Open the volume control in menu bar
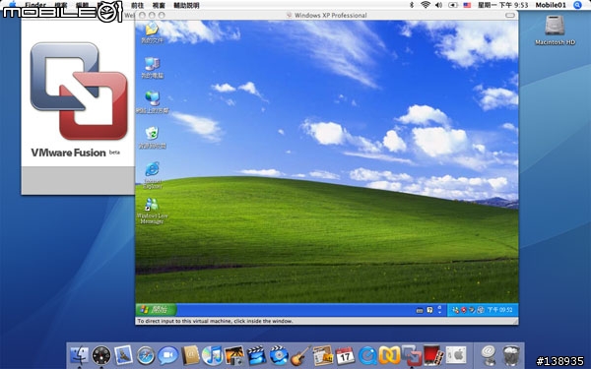The height and width of the screenshot is (369, 591). [x=438, y=5]
